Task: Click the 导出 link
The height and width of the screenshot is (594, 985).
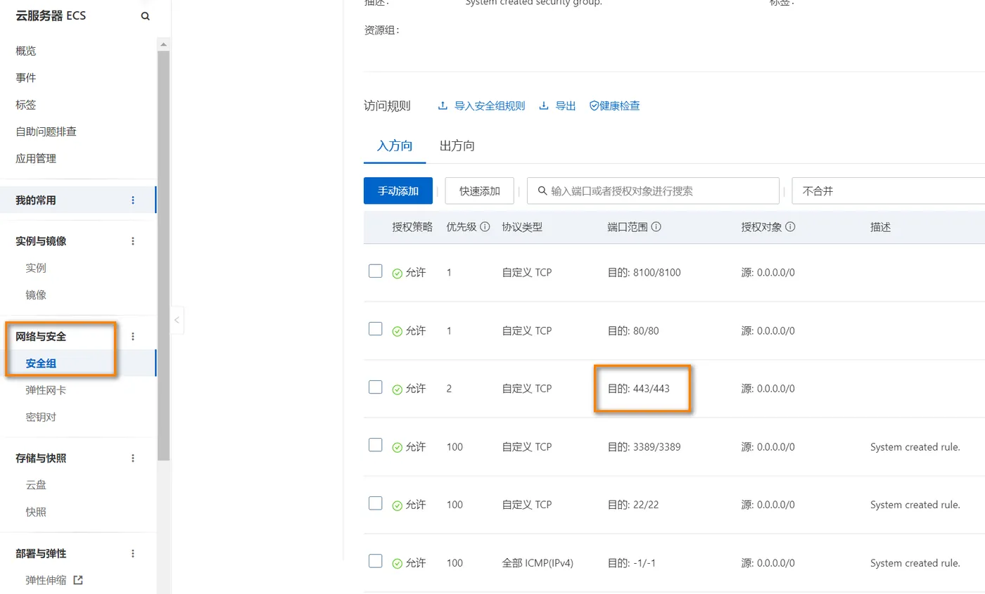Action: [x=558, y=106]
